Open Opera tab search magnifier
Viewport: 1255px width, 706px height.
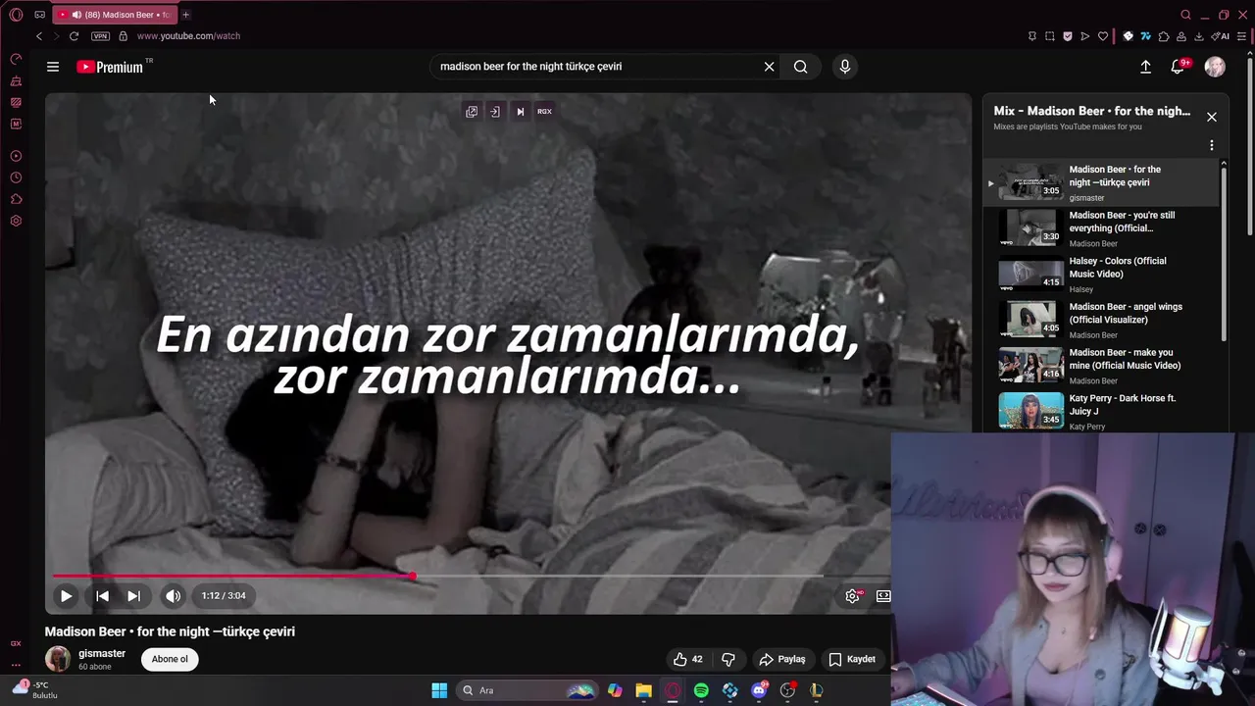click(1185, 15)
